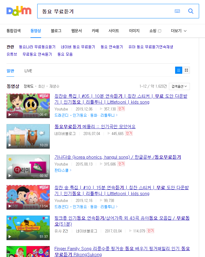Screen dimensions: 205x257
Task: Switch to grid view icon
Action: point(186,70)
